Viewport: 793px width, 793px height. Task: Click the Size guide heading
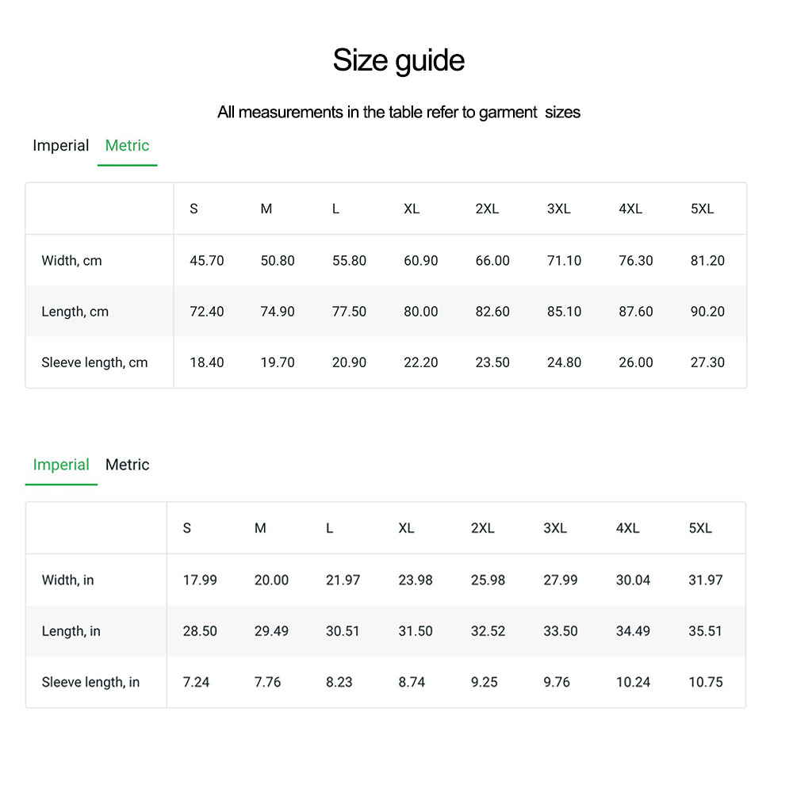tap(398, 60)
